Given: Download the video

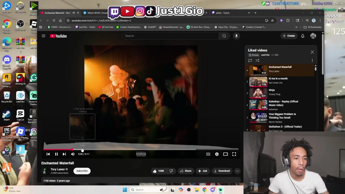Looking at the screenshot, I should click(x=222, y=171).
